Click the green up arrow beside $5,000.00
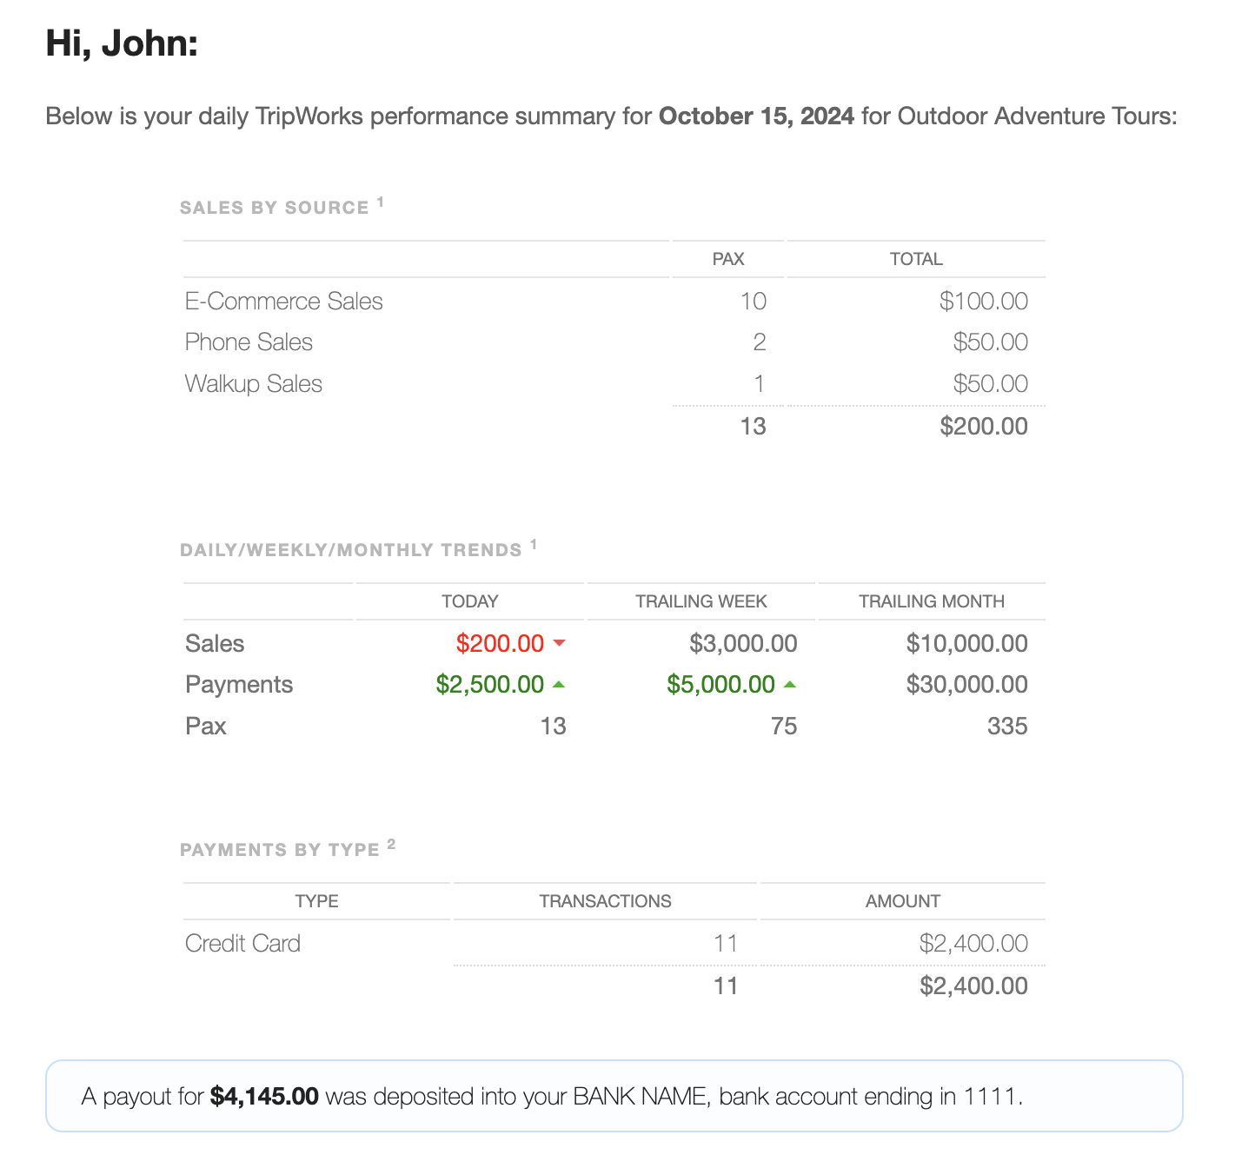This screenshot has height=1168, width=1255. (x=790, y=685)
